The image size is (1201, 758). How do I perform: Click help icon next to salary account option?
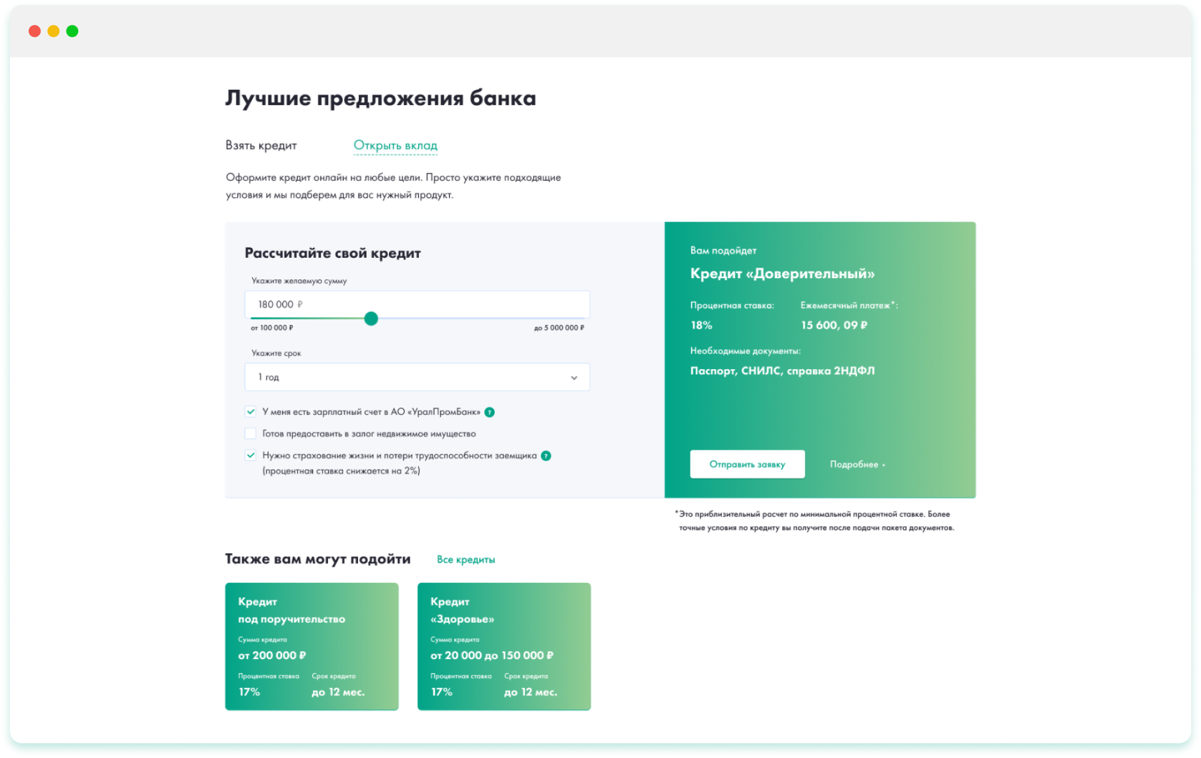pyautogui.click(x=489, y=412)
